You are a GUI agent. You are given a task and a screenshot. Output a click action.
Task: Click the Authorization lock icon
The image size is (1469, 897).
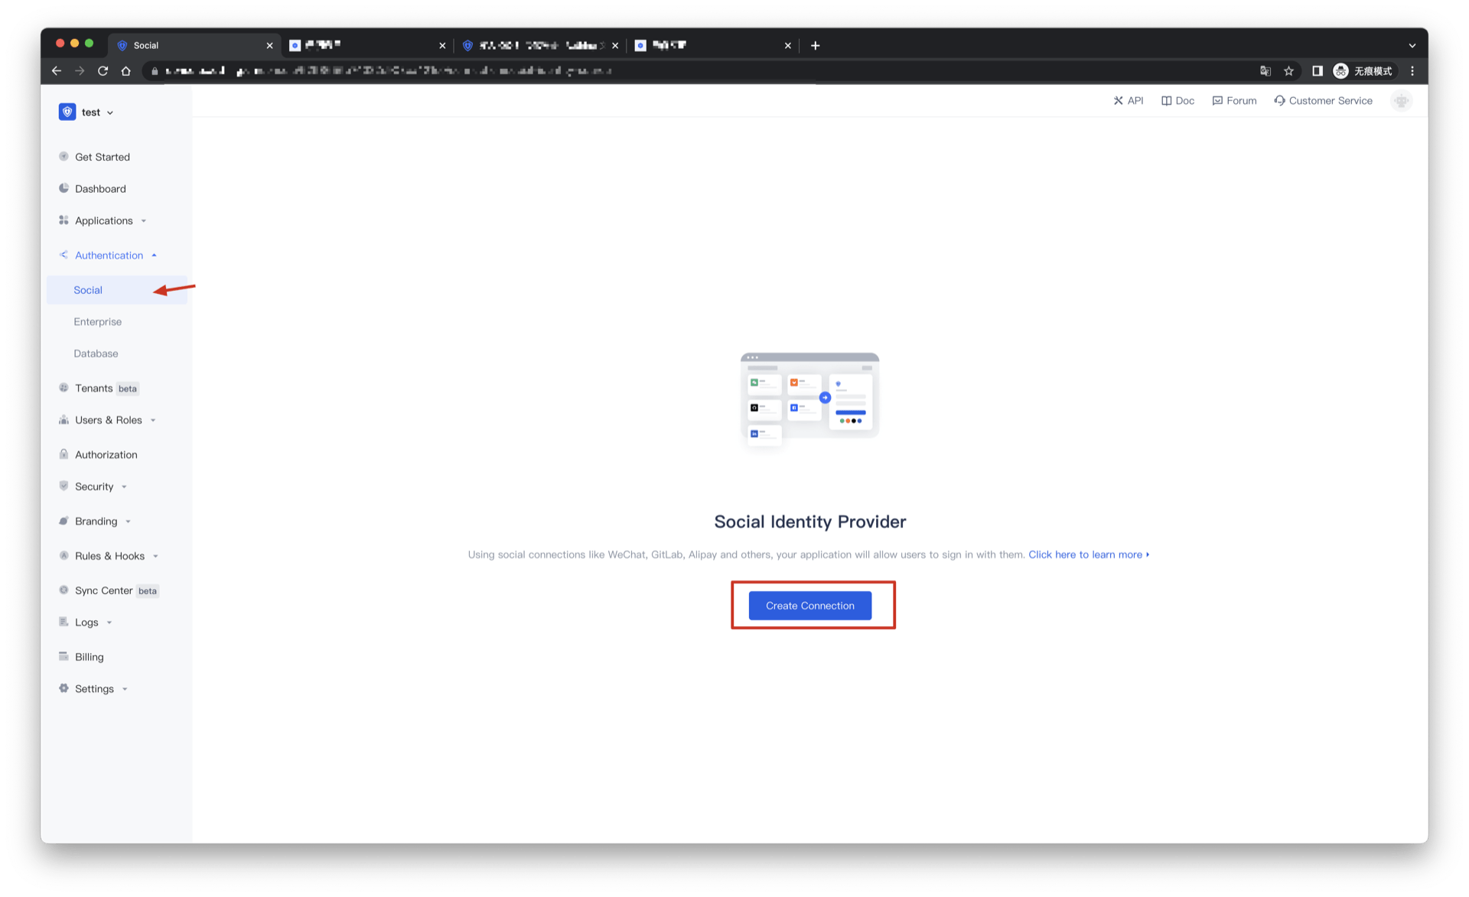[64, 454]
